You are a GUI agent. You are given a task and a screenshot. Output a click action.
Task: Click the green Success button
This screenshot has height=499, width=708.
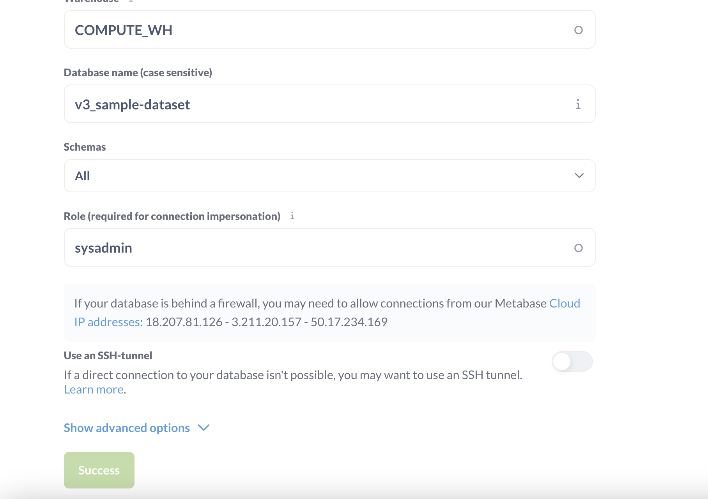(x=99, y=470)
